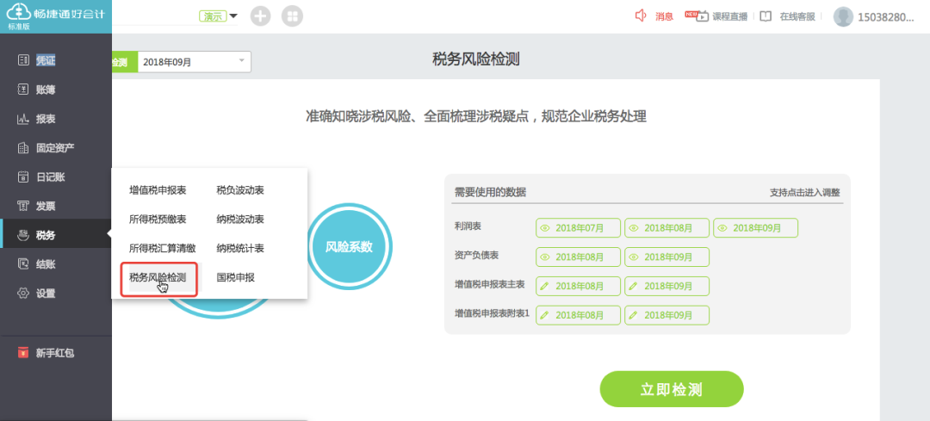
Task: View 利润表 2018年07月 eye entry
Action: click(x=578, y=228)
